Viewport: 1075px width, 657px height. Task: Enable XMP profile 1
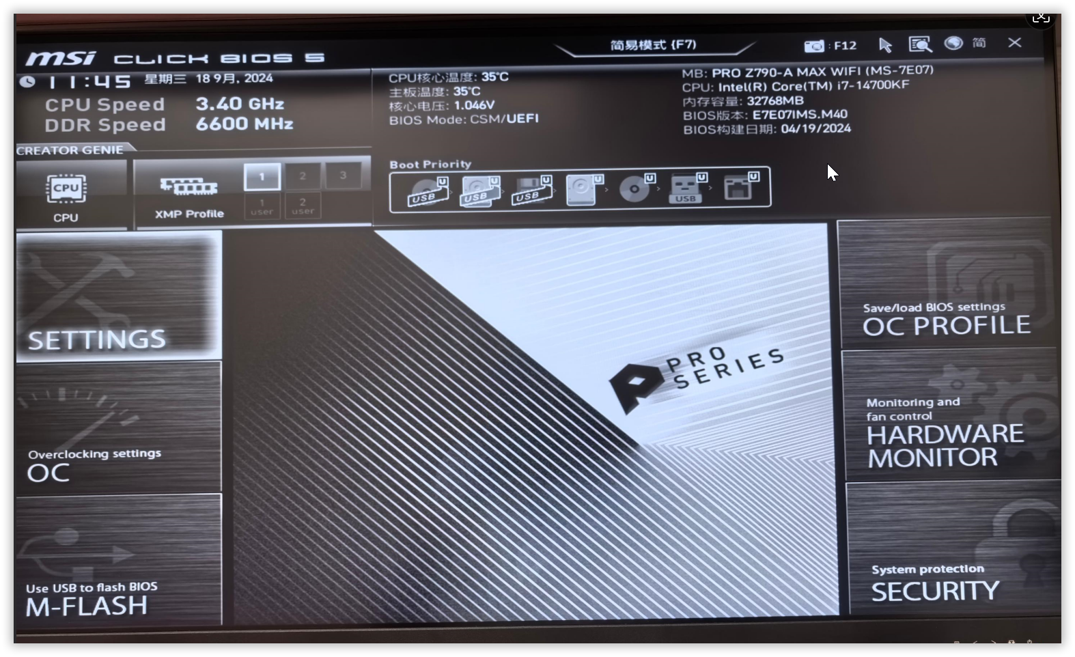coord(262,176)
